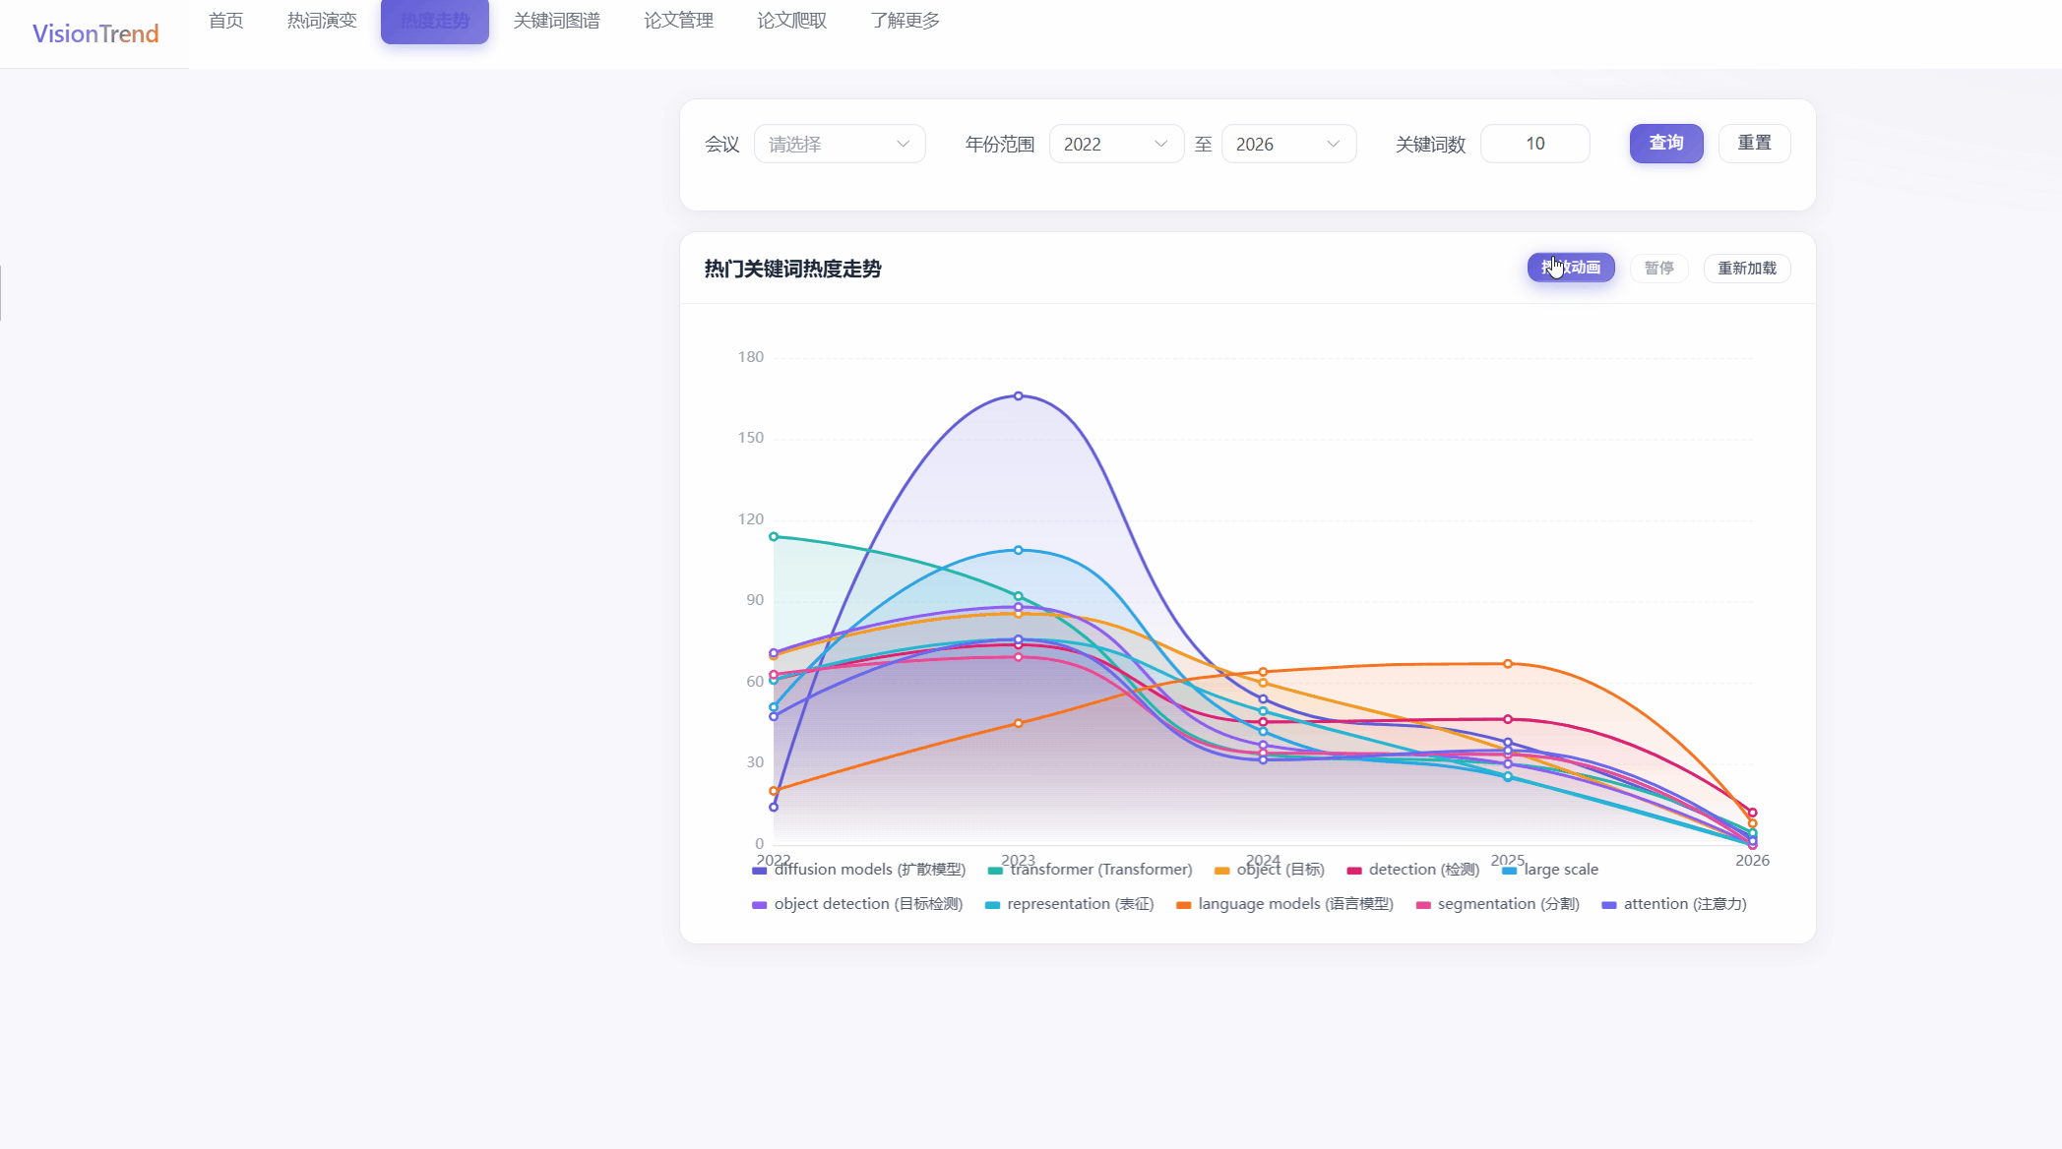Hide the language models legend series

[x=1284, y=904]
